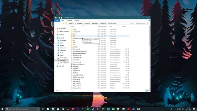The height and width of the screenshot is (111, 197).
Task: Click the Cortana microphone icon
Action: [x=38, y=109]
